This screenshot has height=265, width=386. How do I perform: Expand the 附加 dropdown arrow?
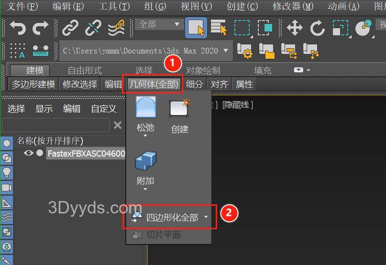145,189
